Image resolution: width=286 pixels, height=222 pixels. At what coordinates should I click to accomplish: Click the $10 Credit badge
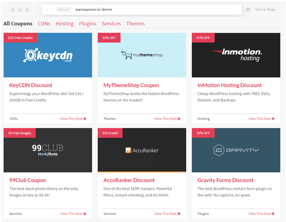110,133
